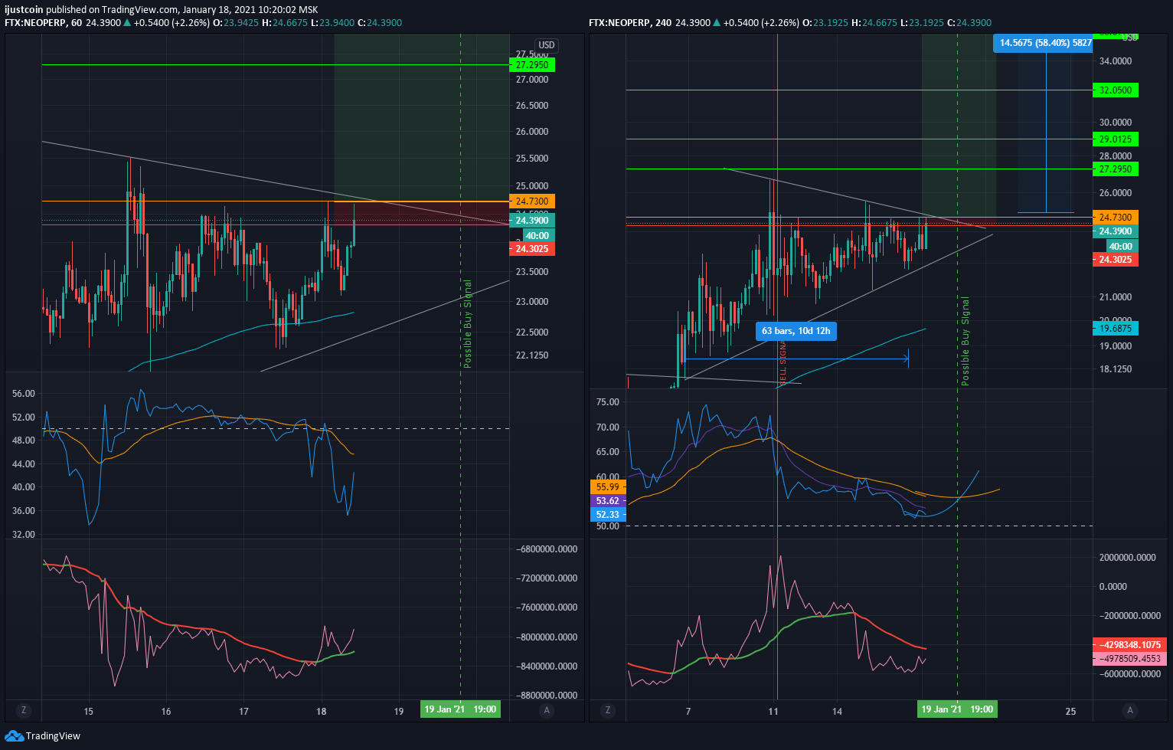
Task: Select the red -4298348.1075 indicator label
Action: coord(1129,645)
